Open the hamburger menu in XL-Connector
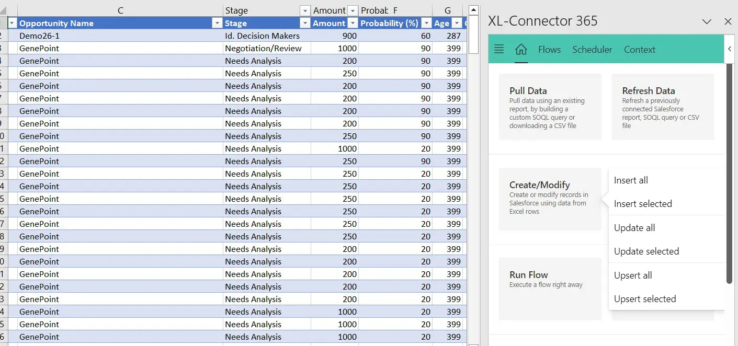This screenshot has height=346, width=738. 499,49
